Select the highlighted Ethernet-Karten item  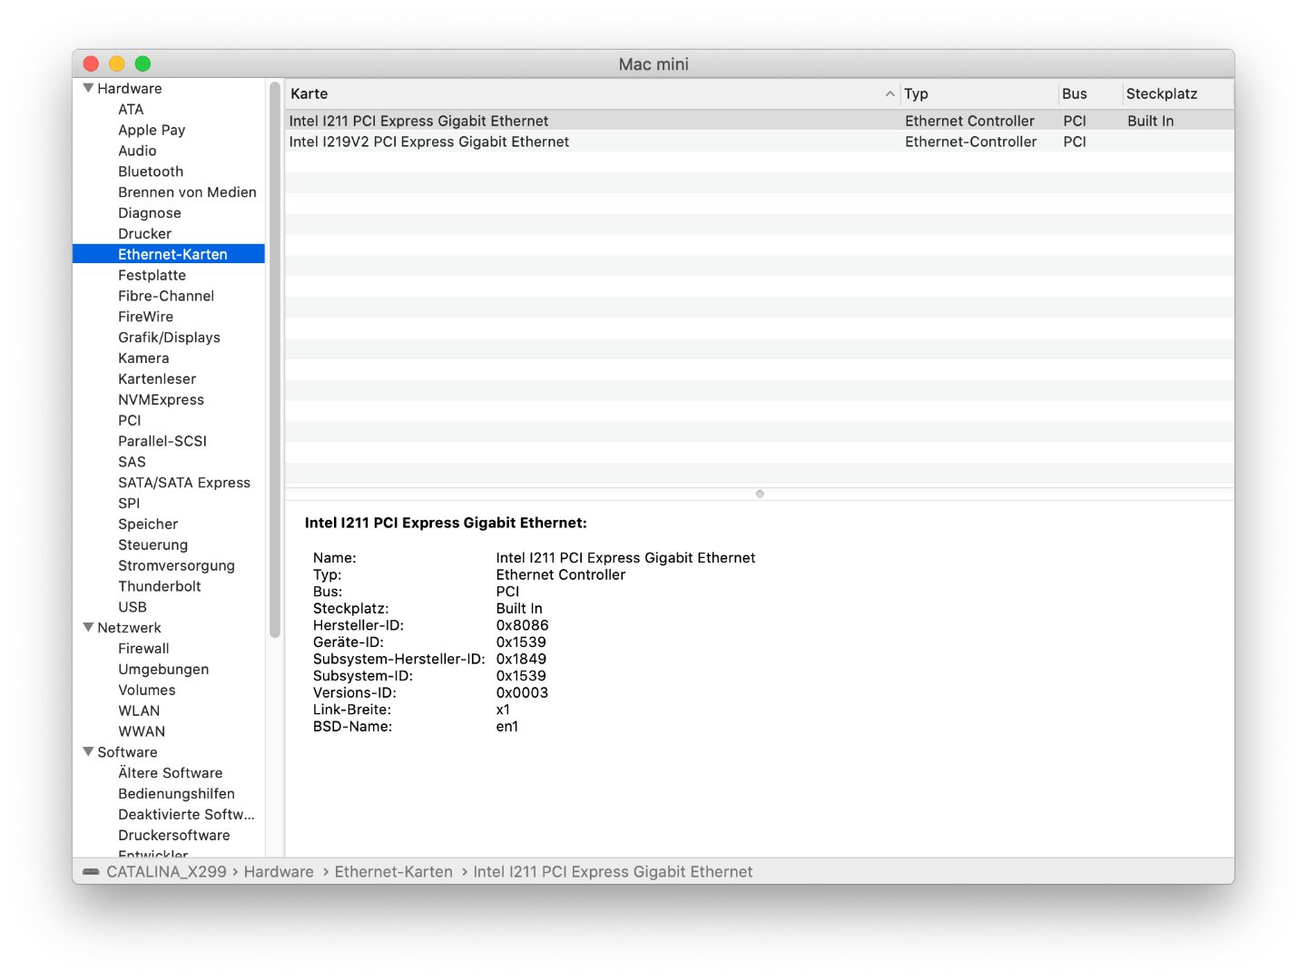point(169,254)
